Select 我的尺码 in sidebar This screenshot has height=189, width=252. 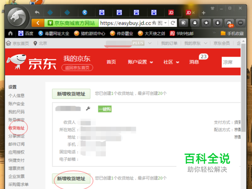[x=17, y=112]
